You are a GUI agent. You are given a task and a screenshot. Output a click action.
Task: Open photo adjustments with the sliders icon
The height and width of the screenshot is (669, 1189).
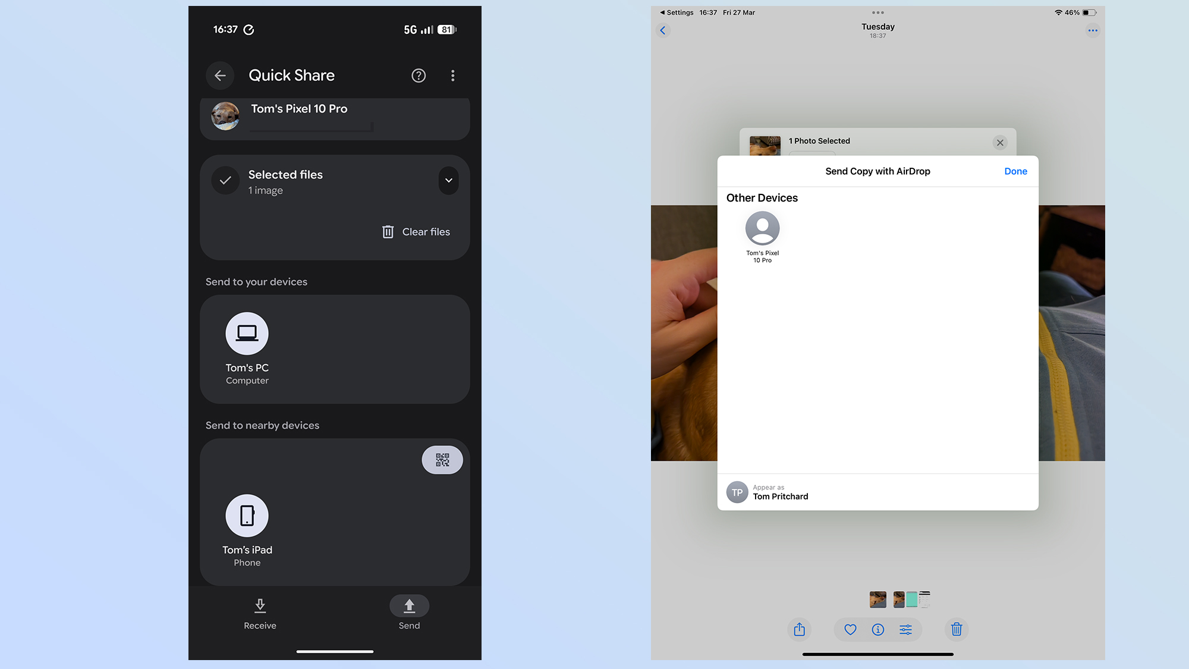[906, 629]
